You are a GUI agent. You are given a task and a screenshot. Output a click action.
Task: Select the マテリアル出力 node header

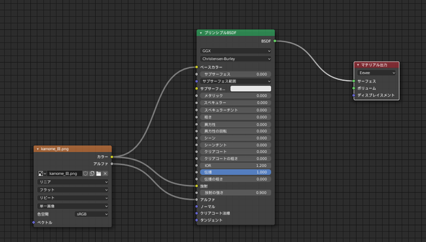point(377,65)
